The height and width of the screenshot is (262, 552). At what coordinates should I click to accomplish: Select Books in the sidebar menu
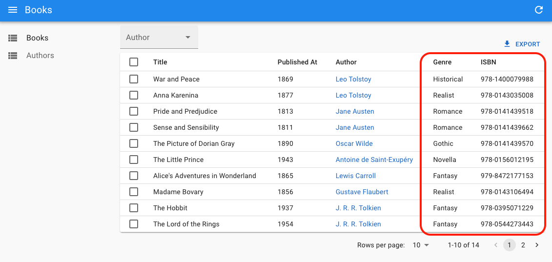pos(37,38)
